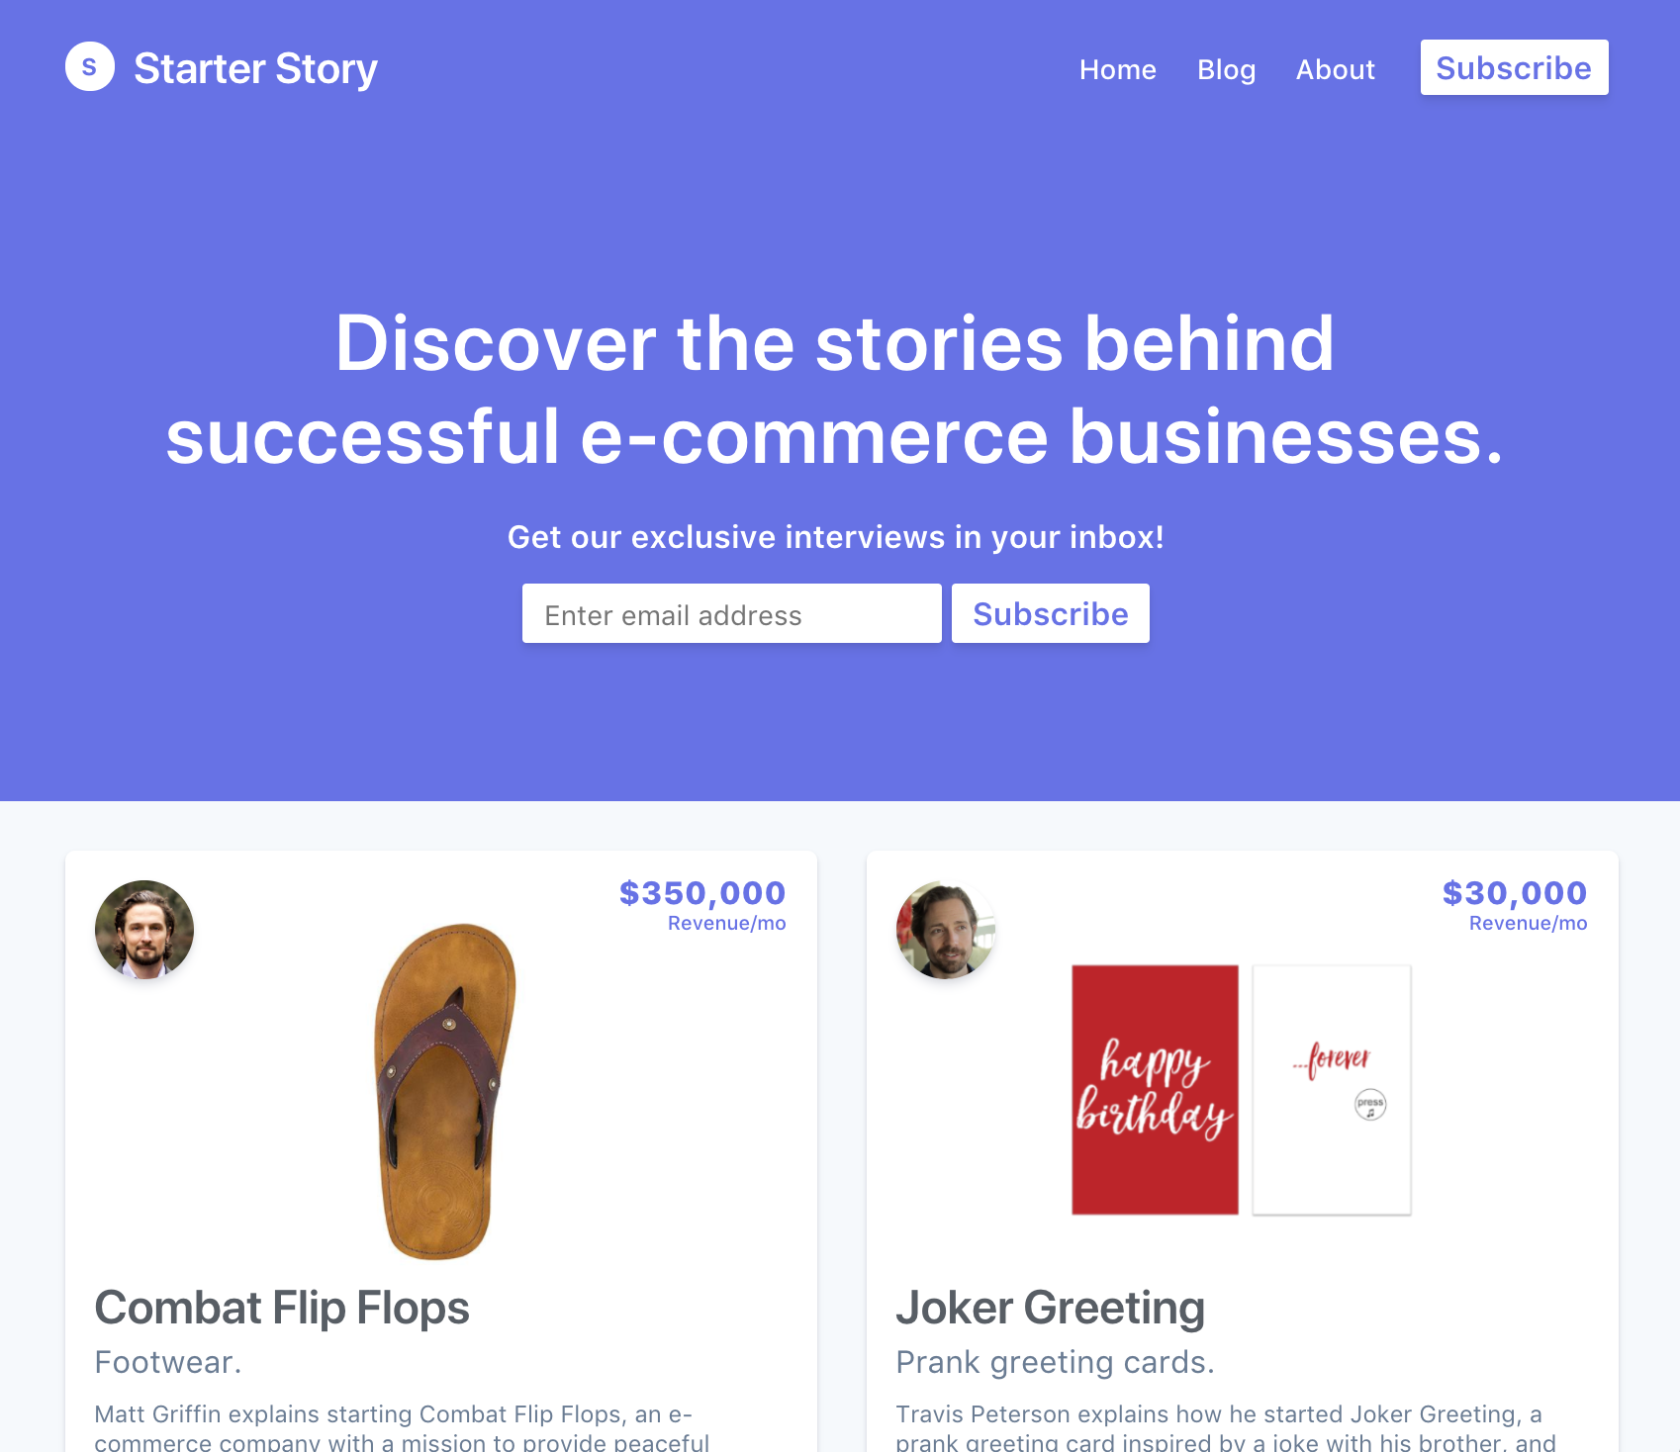The width and height of the screenshot is (1680, 1452).
Task: Click the $30,000 revenue figure
Action: tap(1515, 892)
